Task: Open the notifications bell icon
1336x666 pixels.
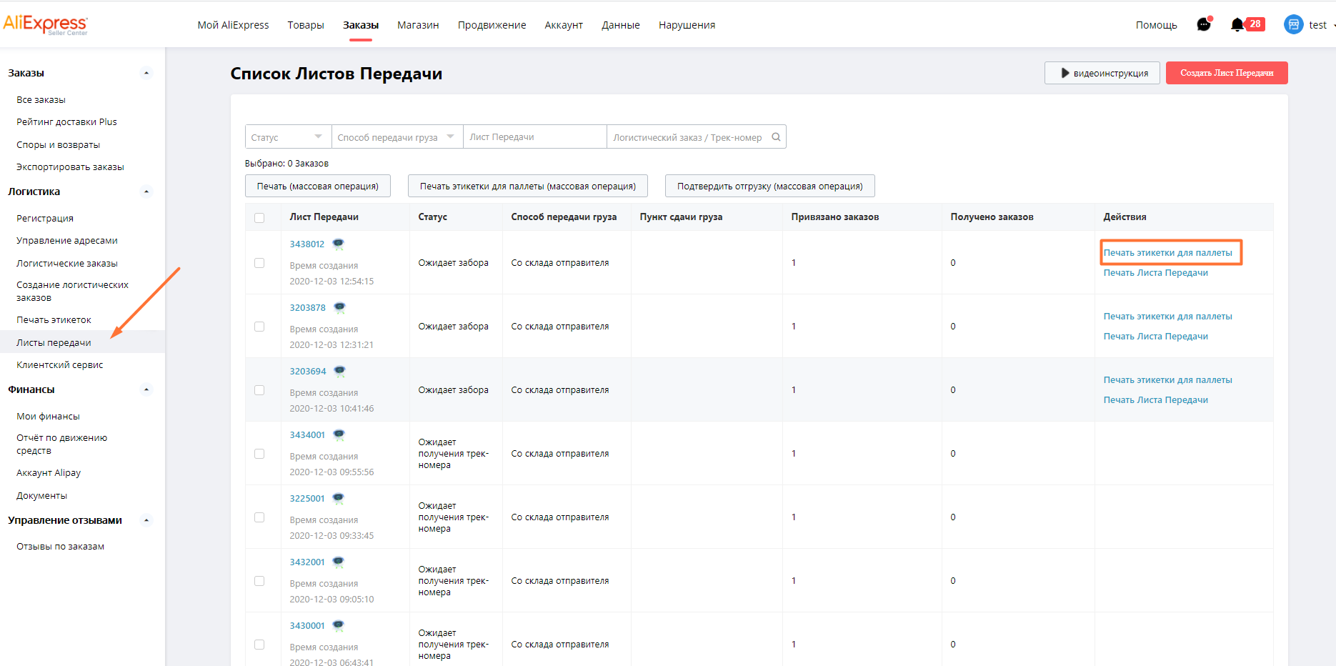Action: pyautogui.click(x=1237, y=25)
